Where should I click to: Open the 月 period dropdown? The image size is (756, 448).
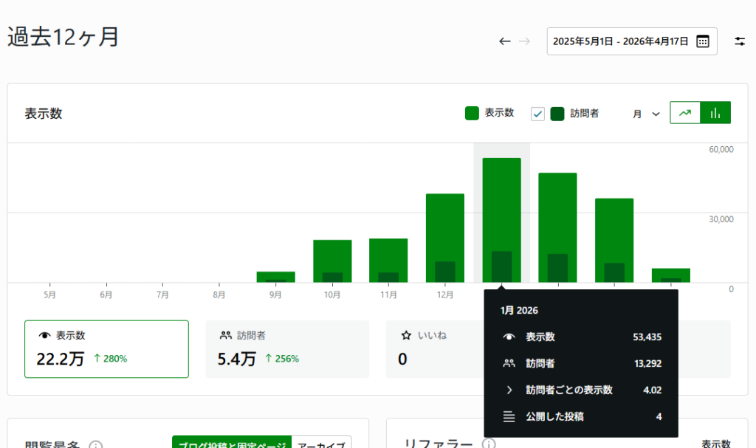tap(646, 114)
